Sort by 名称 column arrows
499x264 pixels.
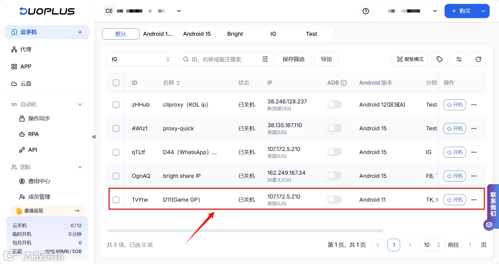[x=178, y=83]
